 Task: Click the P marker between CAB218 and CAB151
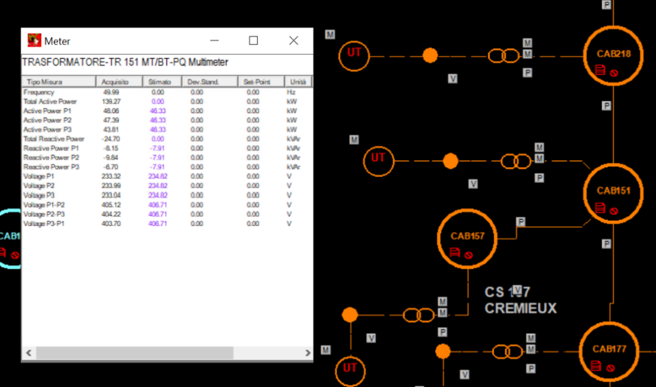pyautogui.click(x=606, y=106)
